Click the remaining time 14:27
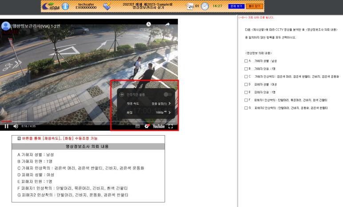Screen dimensions: 343x207 pos(217,6)
